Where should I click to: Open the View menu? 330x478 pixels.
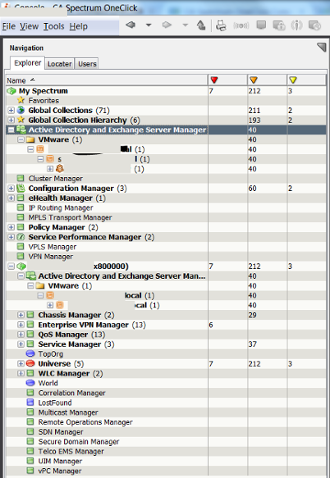point(29,26)
